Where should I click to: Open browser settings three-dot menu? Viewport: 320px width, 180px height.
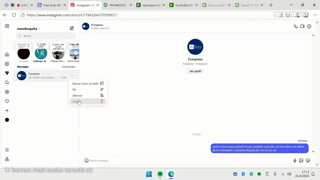point(315,15)
